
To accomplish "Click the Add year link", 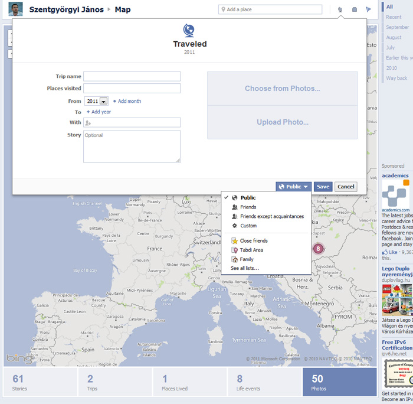I will (x=99, y=112).
